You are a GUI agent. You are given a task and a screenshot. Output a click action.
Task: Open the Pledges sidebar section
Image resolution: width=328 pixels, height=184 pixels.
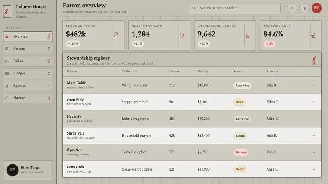(x=28, y=74)
